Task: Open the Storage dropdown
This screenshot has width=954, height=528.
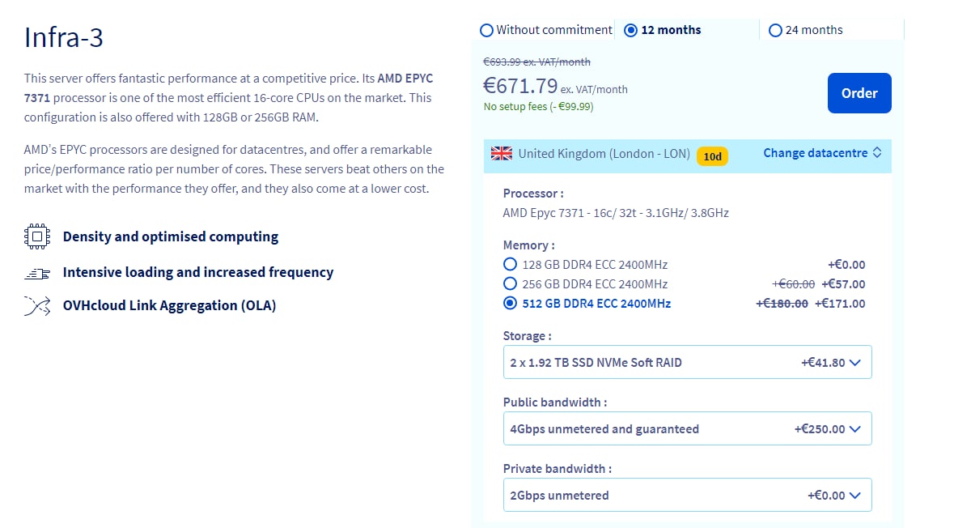Action: (x=687, y=362)
